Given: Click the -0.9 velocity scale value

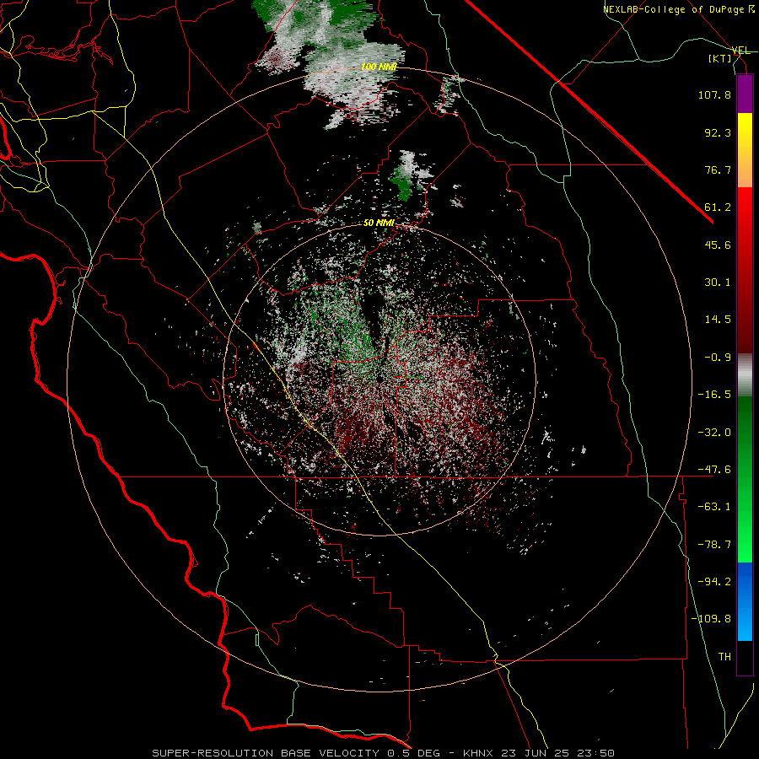Looking at the screenshot, I should [x=718, y=358].
